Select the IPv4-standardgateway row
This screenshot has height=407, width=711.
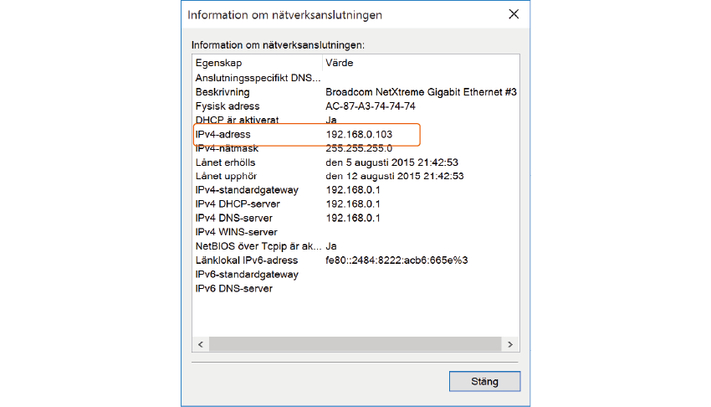(x=246, y=190)
